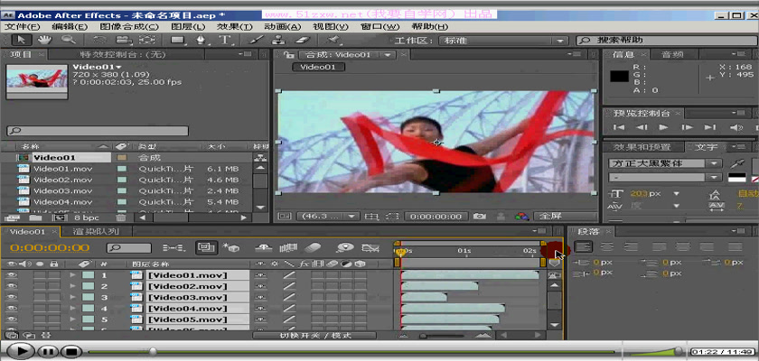
Task: Toggle the viewer lock icon beside 合成:Video01
Action: (x=288, y=55)
